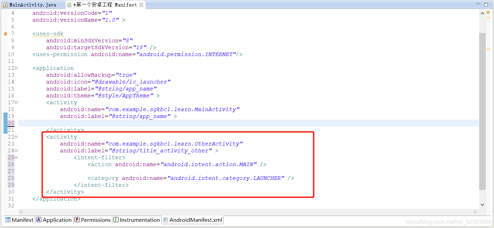Screen dimensions: 494x228
Task: Click the android:versionName="1.0" line
Action: pos(79,20)
